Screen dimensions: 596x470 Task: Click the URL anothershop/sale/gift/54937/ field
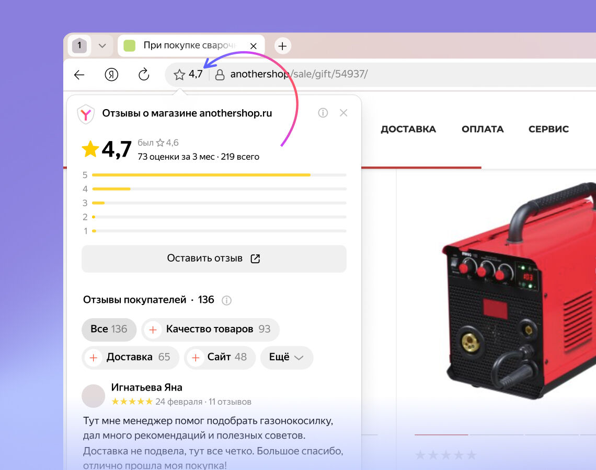pos(299,74)
